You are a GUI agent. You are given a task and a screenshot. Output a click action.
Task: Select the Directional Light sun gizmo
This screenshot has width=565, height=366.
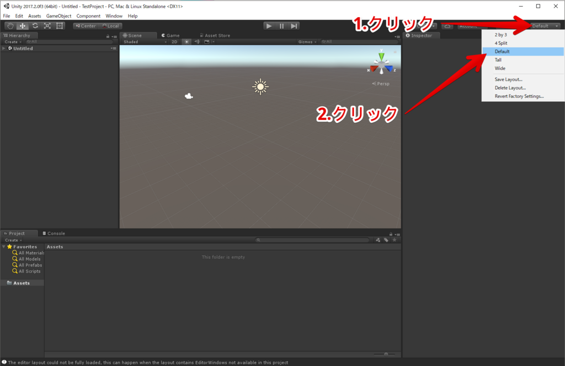[260, 87]
